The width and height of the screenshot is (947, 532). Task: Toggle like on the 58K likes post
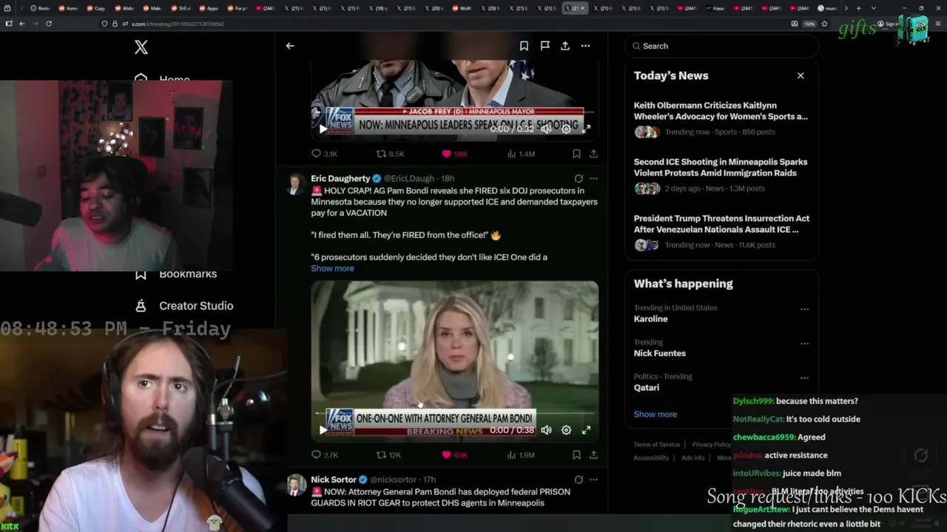454,154
